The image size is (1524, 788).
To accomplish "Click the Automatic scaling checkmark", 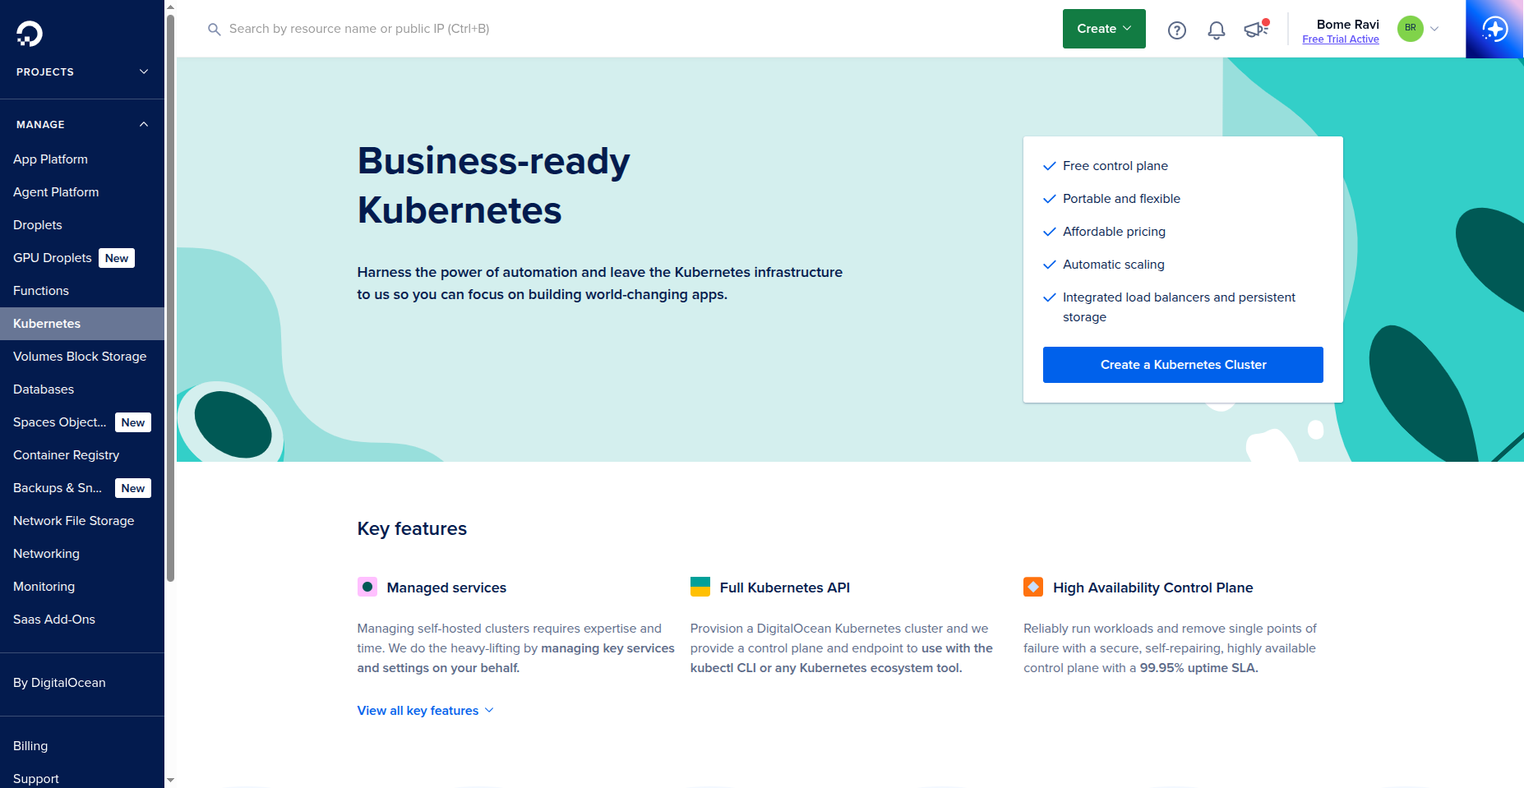I will pyautogui.click(x=1050, y=264).
